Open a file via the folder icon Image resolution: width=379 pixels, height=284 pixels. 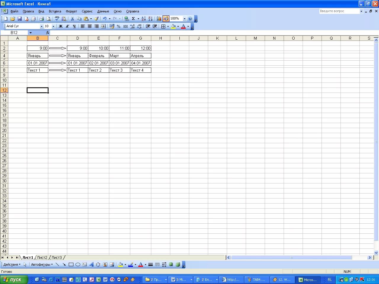[12, 19]
